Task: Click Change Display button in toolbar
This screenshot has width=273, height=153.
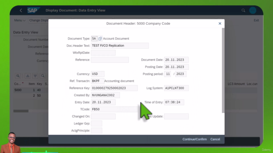Action: tap(38, 20)
